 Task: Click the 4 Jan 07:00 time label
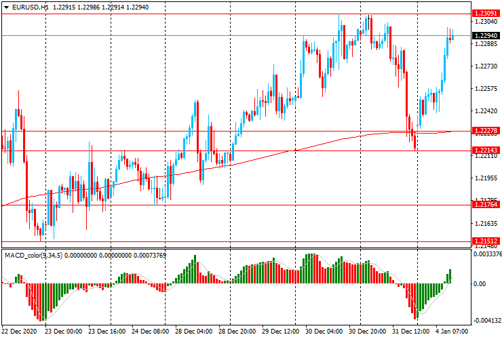click(452, 332)
